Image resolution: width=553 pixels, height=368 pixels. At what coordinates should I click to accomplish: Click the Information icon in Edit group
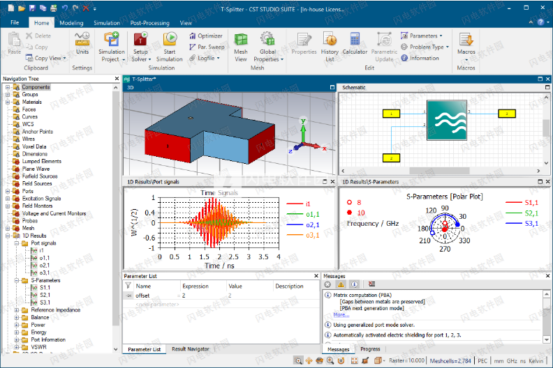point(404,58)
